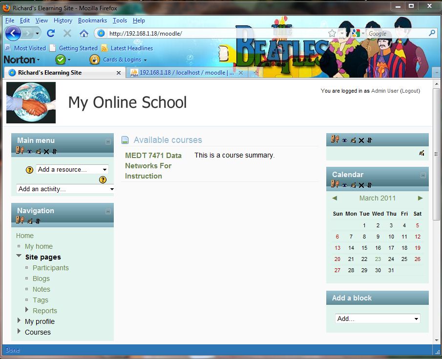Assign roles in untitled block above Calendar
This screenshot has height=359, width=442.
335,139
